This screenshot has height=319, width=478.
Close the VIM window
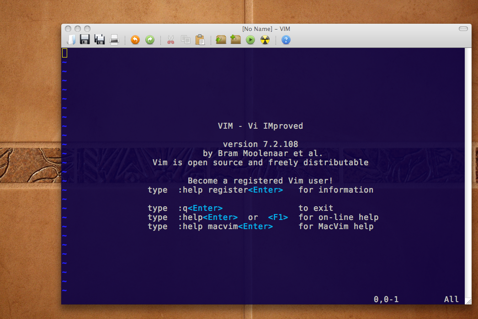point(68,29)
